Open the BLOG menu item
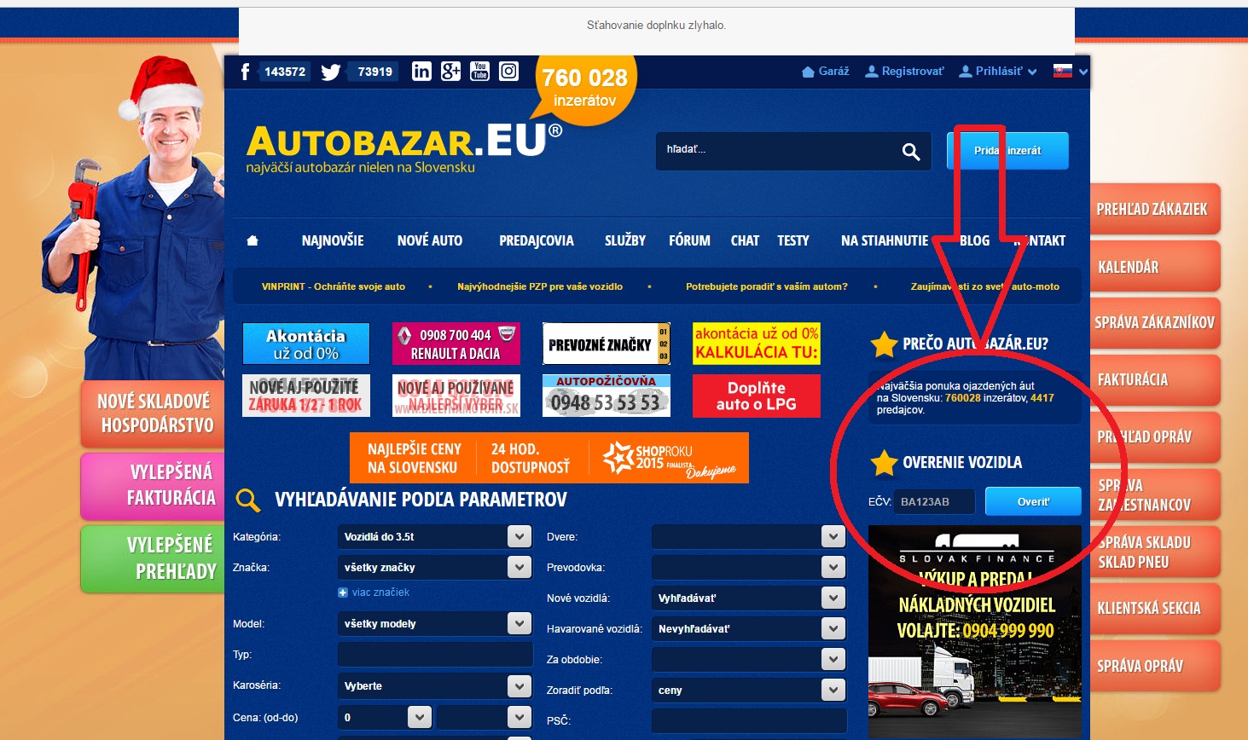This screenshot has height=740, width=1248. point(975,240)
